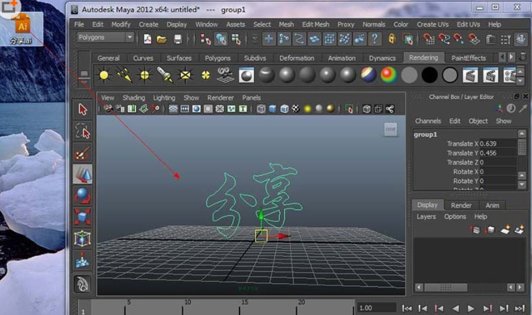
Task: Toggle wireframe on shaded cube in viewport toolbar
Action: [284, 109]
